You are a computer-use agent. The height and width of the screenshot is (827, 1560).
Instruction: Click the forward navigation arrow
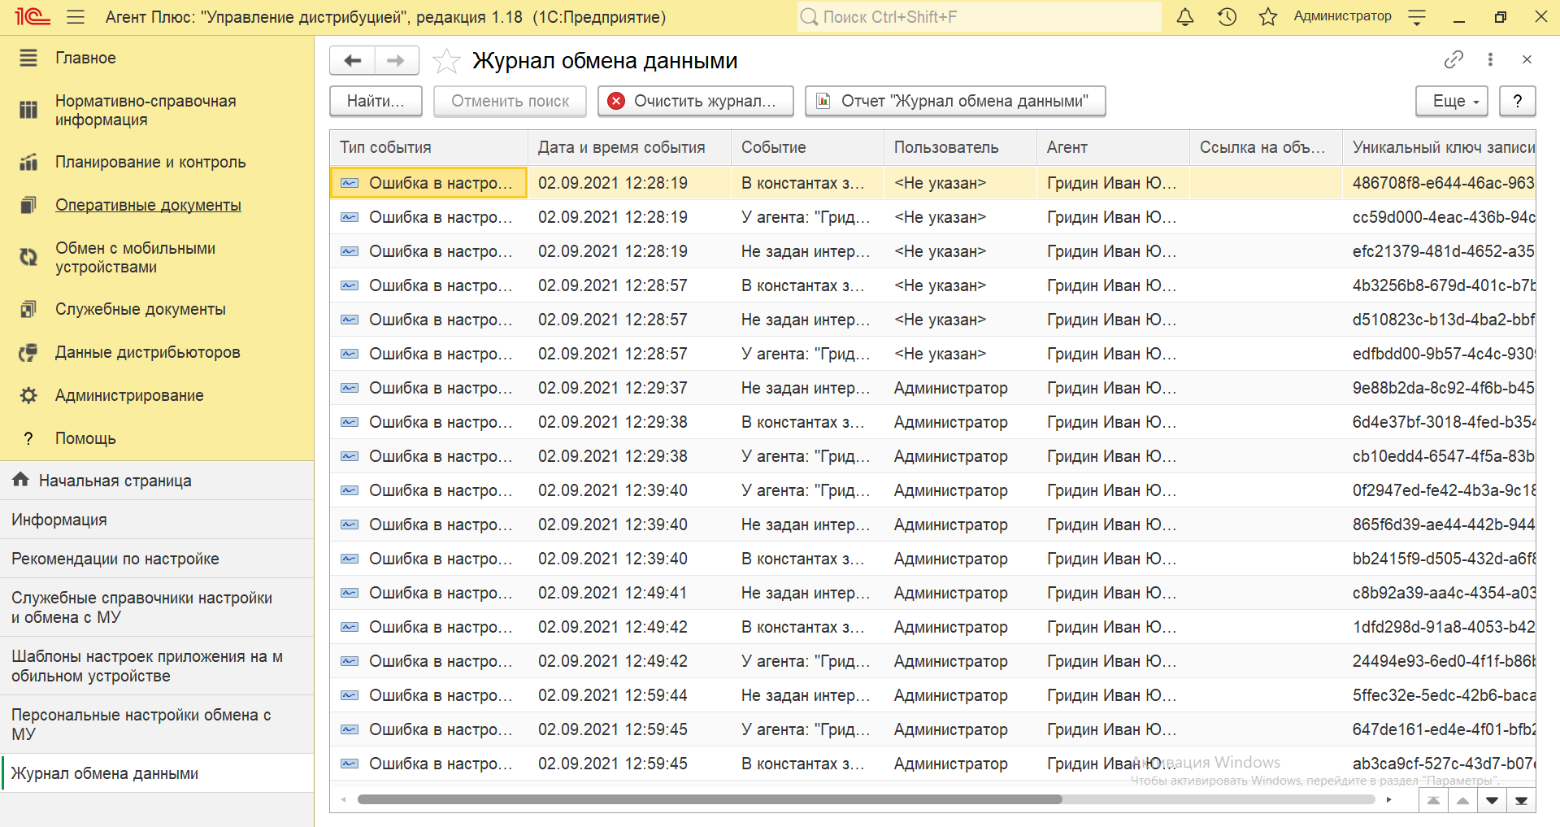pos(396,60)
